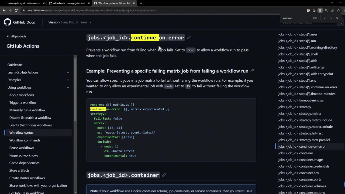Copy anchor link for jobs.<job_id>.container heading

pos(164,175)
